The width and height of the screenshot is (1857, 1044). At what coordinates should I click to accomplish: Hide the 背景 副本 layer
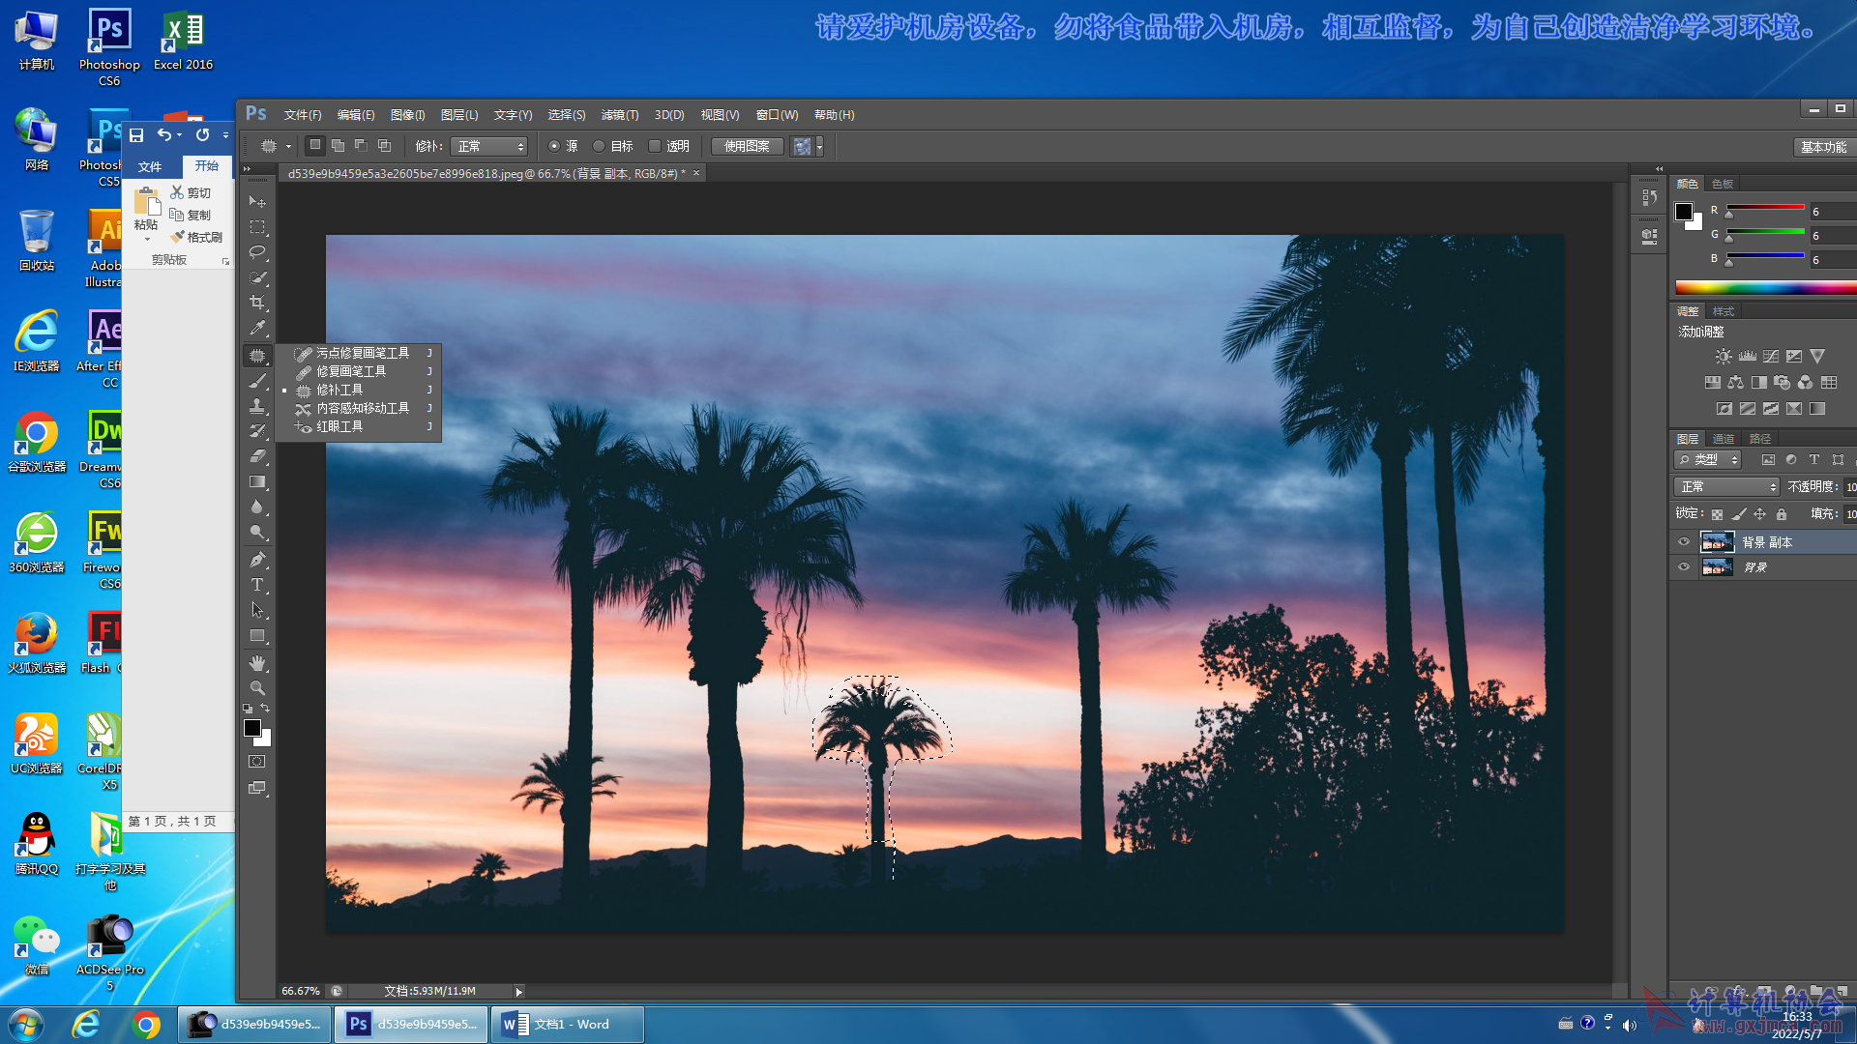pos(1684,542)
